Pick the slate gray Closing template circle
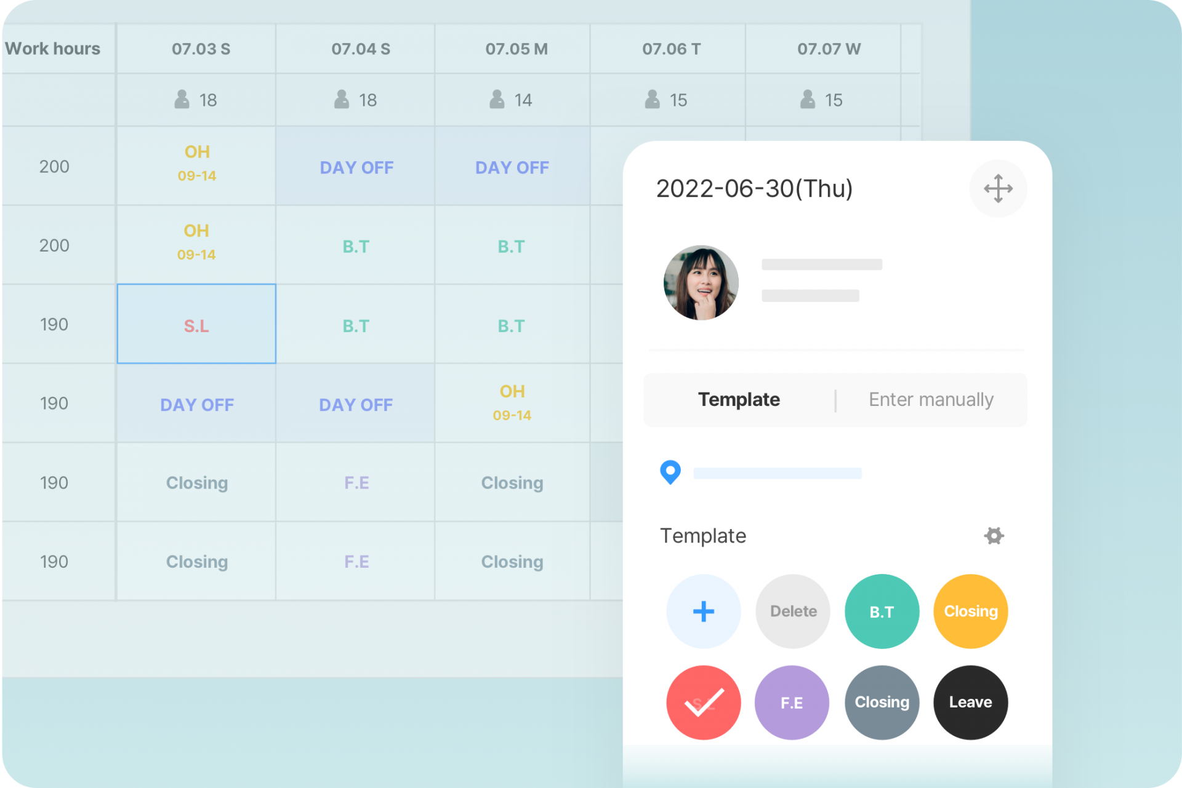Viewport: 1182px width, 788px height. (882, 702)
